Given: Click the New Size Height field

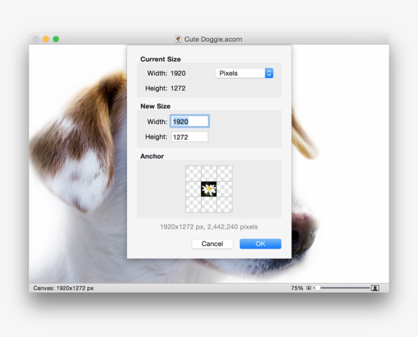Looking at the screenshot, I should (190, 137).
